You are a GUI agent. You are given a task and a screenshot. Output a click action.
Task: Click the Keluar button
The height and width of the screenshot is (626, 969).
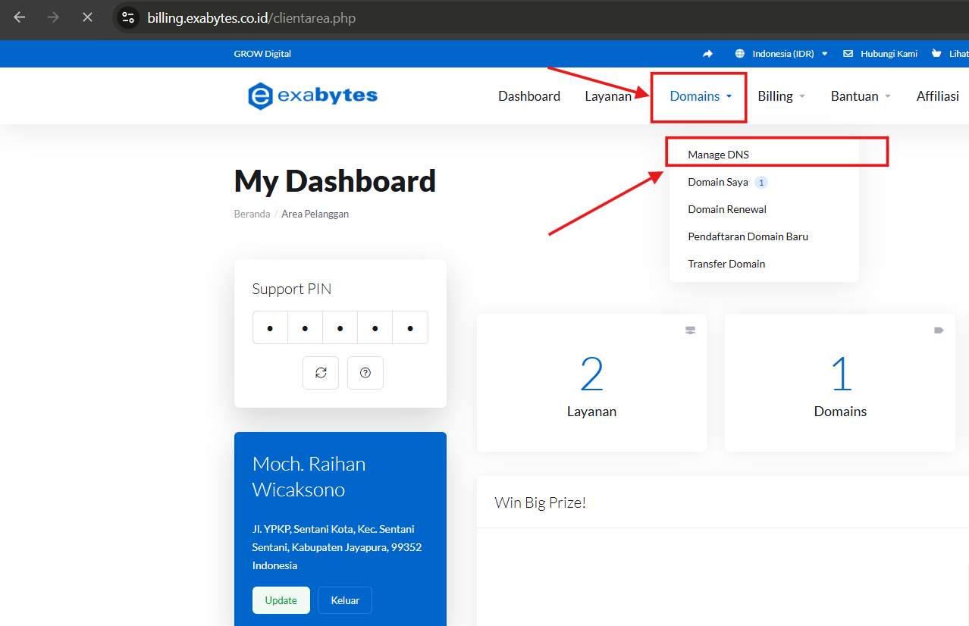pyautogui.click(x=344, y=599)
